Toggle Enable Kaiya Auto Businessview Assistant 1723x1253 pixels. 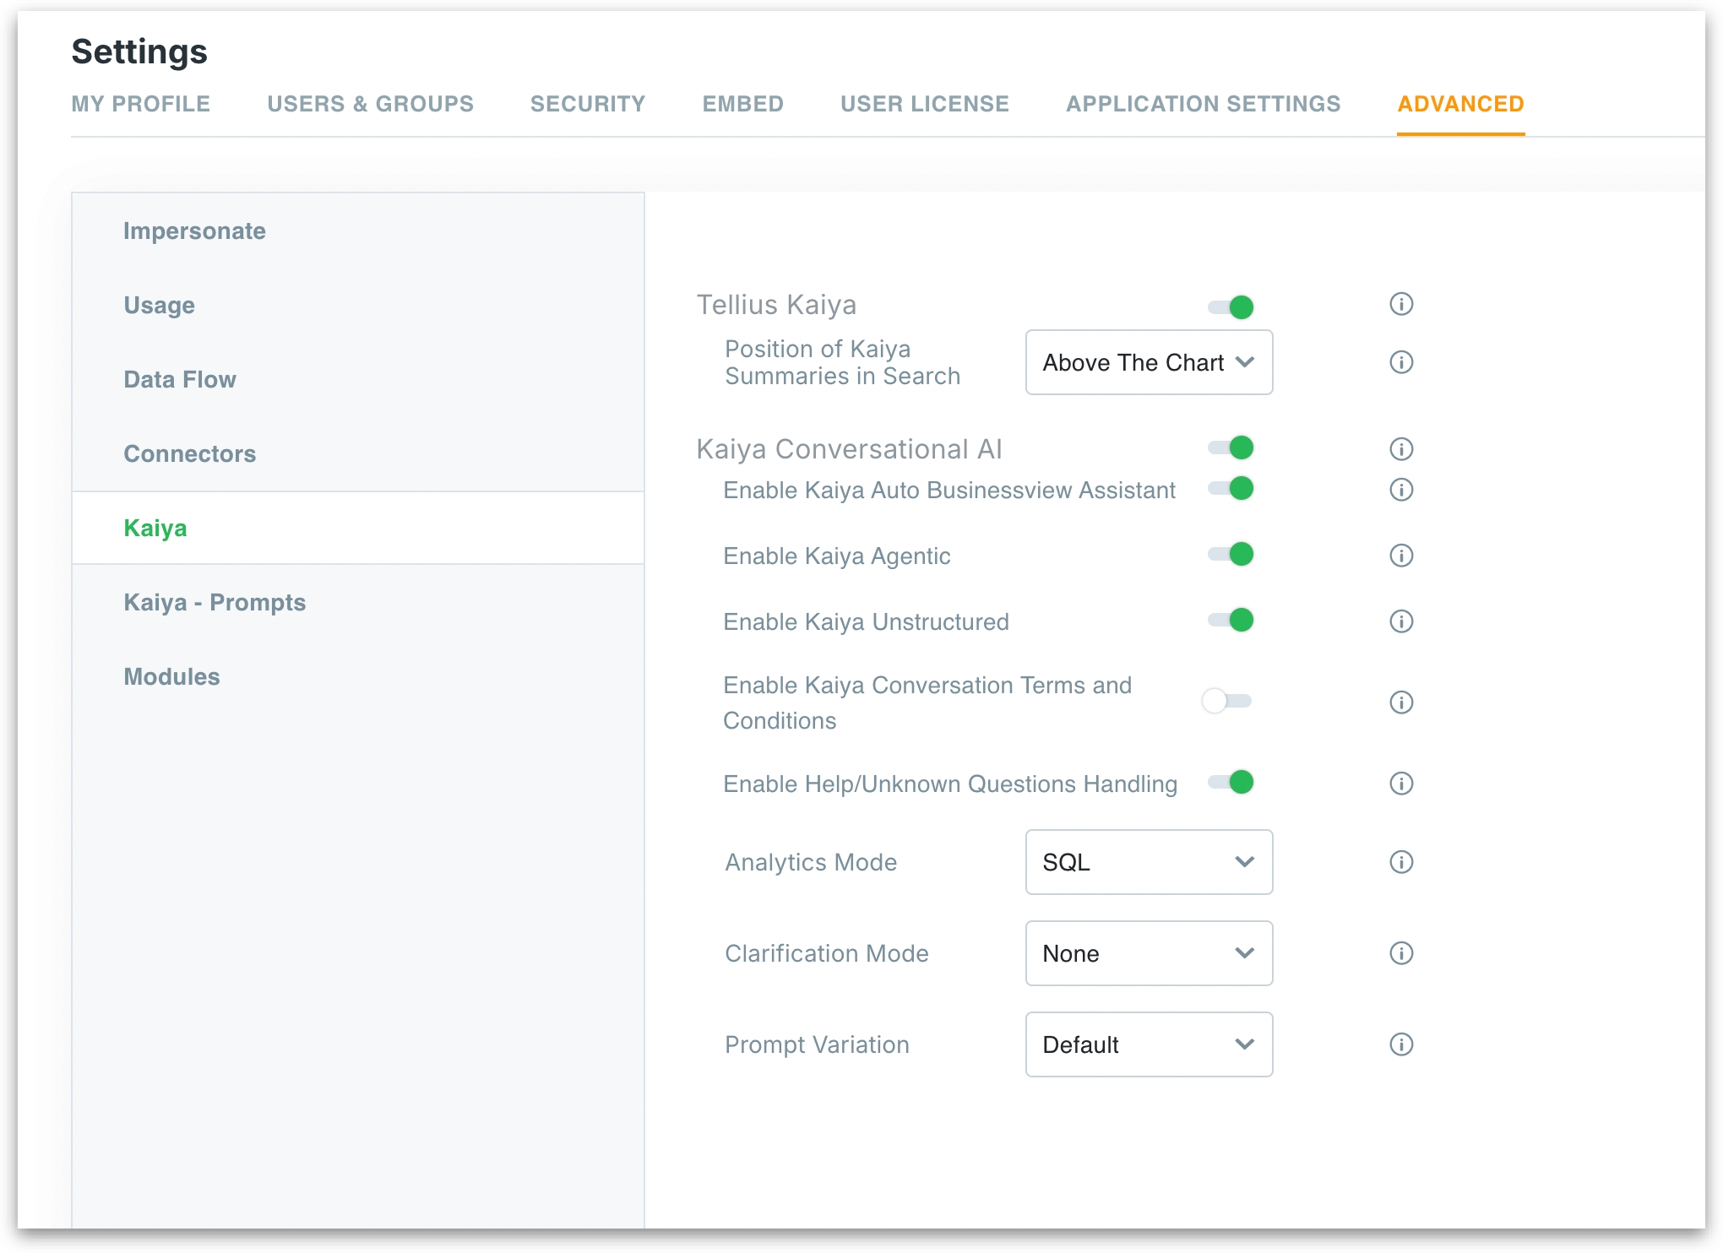(1231, 488)
